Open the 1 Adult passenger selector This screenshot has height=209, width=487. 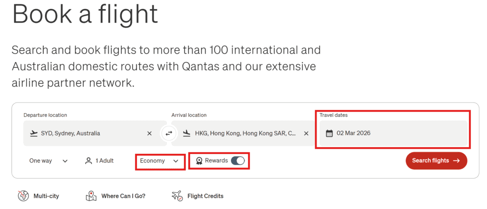point(99,161)
